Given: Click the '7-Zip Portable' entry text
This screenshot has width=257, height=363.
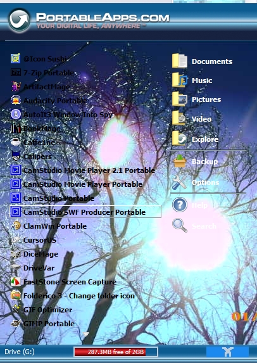Looking at the screenshot, I should [49, 73].
